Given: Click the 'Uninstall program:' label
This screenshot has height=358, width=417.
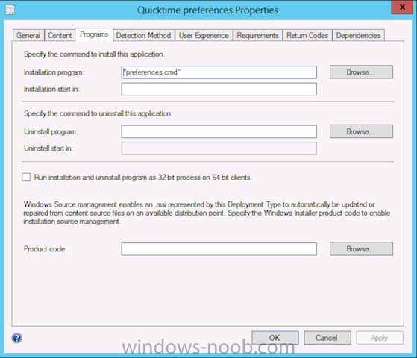Looking at the screenshot, I should click(x=51, y=131).
